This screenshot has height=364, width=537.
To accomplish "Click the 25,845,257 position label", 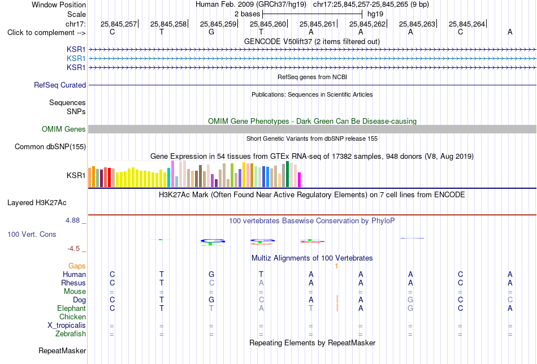I will pos(119,24).
